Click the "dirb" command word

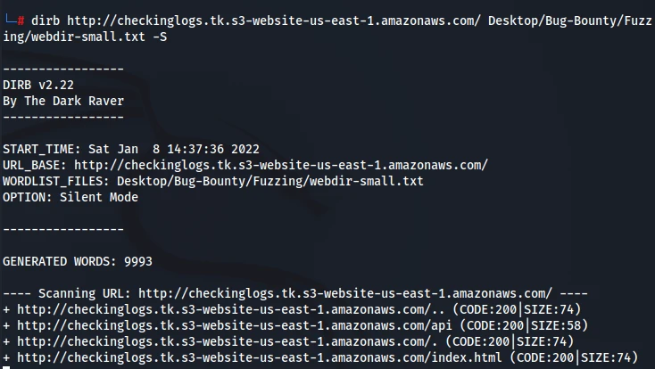[52, 20]
